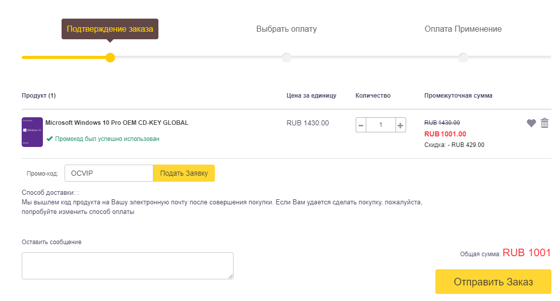
Task: Click the first yellow progress step dot
Action: [110, 57]
